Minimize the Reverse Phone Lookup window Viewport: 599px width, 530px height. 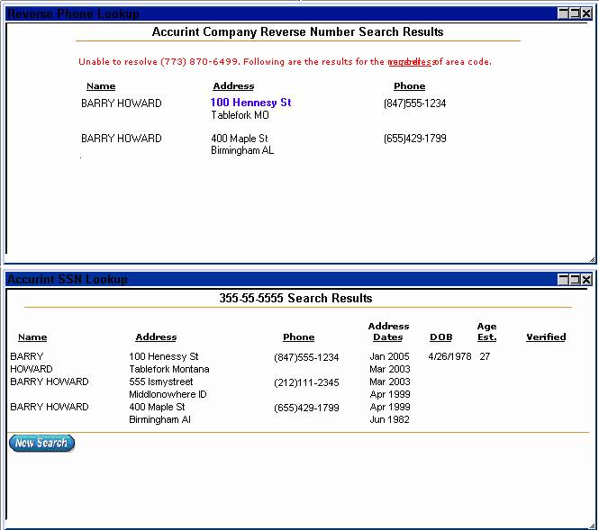(x=563, y=13)
